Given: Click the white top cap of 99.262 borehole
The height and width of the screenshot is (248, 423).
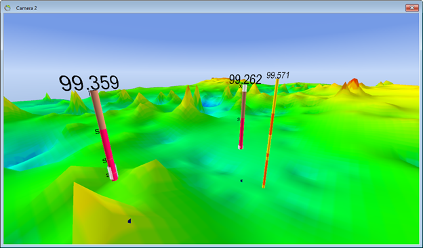Looking at the screenshot, I should [x=245, y=88].
